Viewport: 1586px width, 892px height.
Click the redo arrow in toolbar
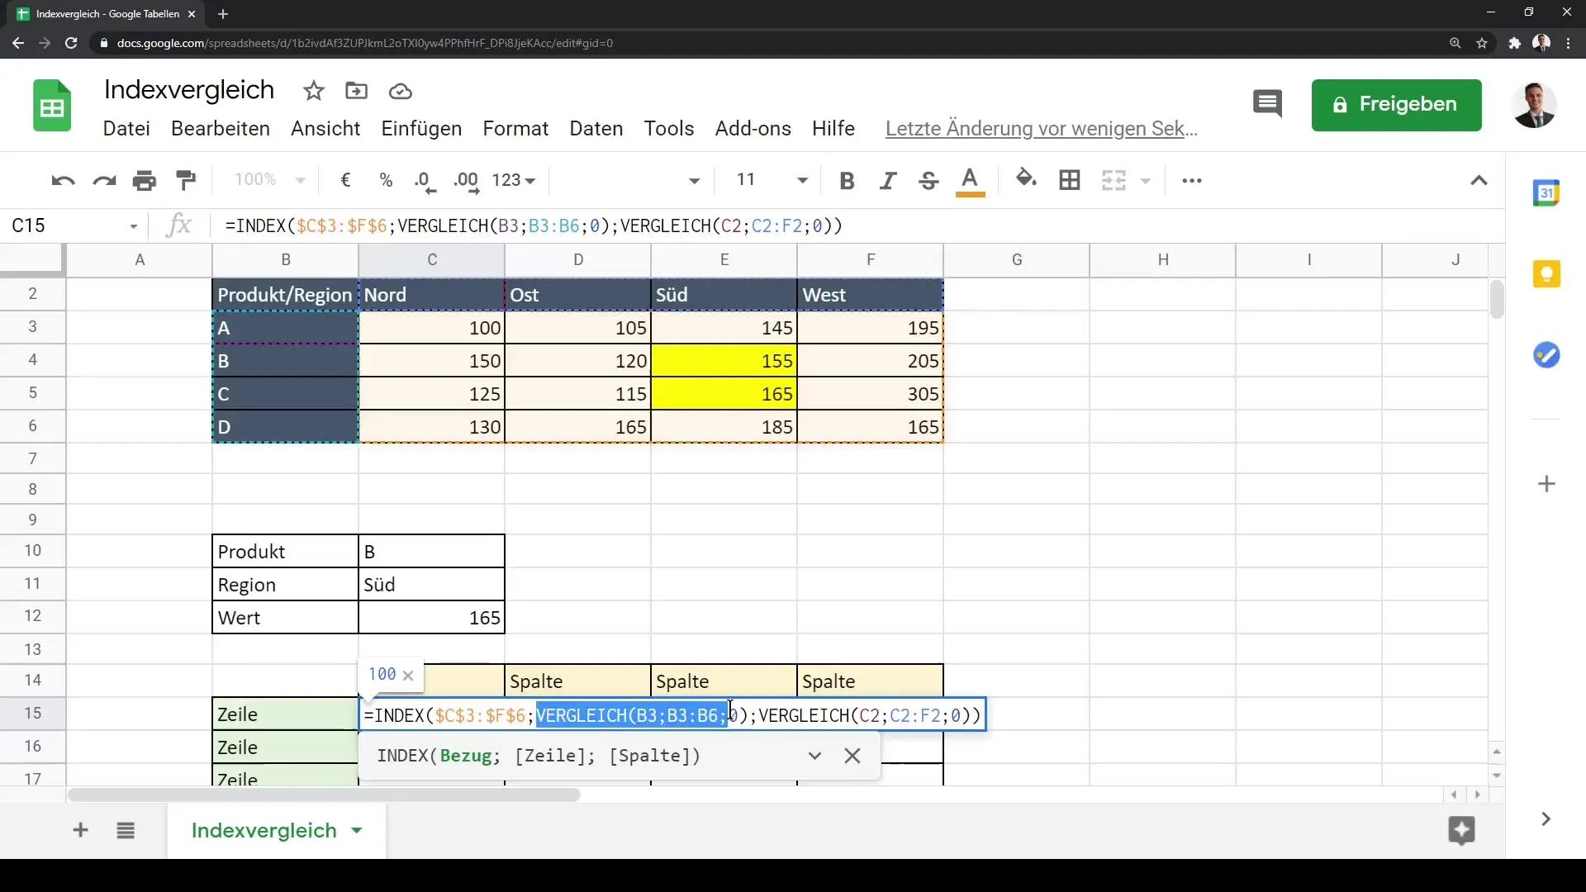click(104, 181)
